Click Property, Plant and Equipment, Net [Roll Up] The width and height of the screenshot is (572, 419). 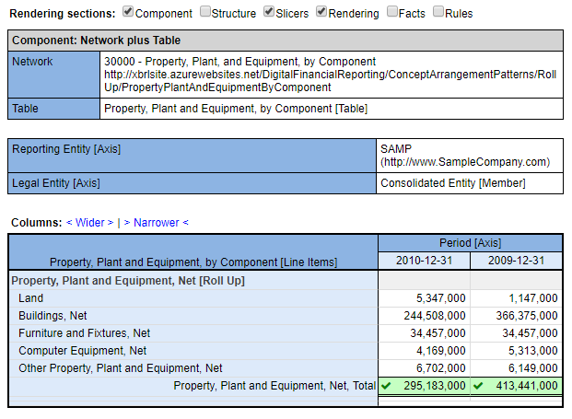pos(127,280)
